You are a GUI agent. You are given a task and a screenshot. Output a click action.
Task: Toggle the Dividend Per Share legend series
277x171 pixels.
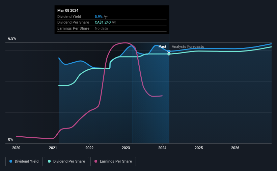tap(66, 162)
